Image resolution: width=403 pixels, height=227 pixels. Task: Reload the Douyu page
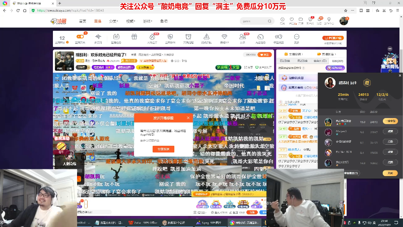(18, 11)
